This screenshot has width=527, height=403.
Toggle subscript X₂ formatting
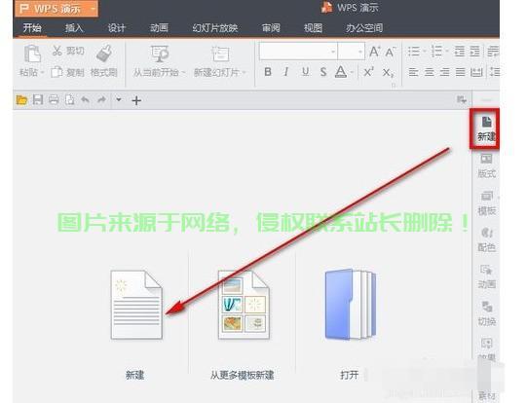click(389, 73)
